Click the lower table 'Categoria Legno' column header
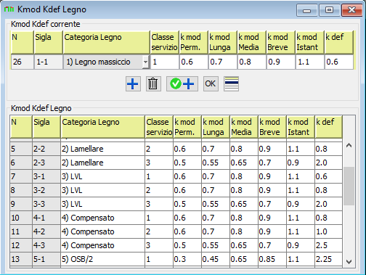Viewport: 366px width, 275px height. (102, 127)
